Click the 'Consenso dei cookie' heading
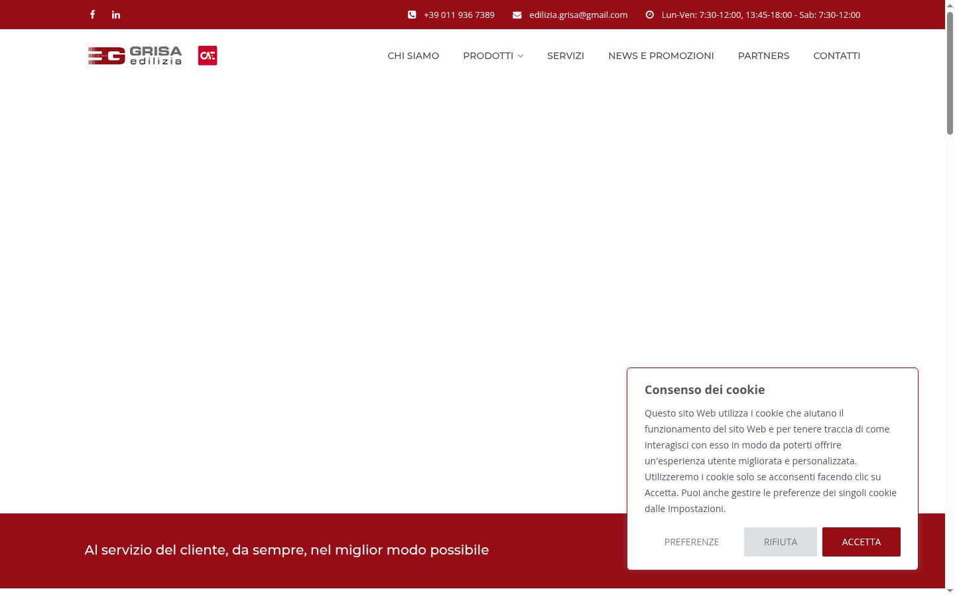 (x=704, y=390)
